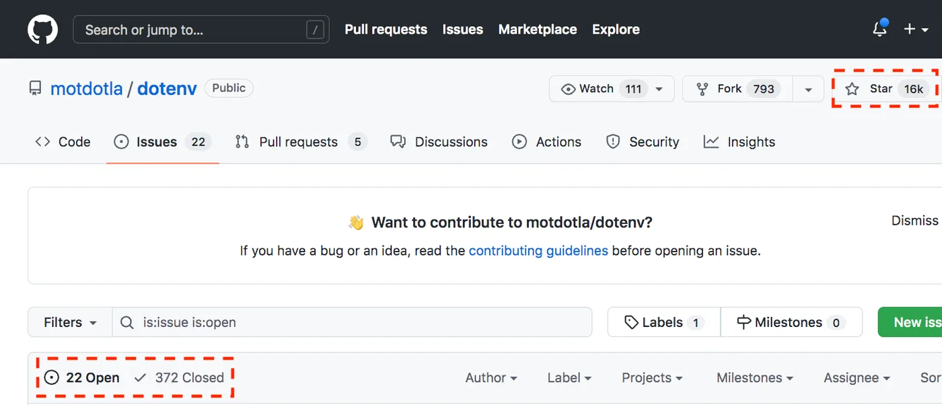Star the dotenv repository

tap(886, 89)
